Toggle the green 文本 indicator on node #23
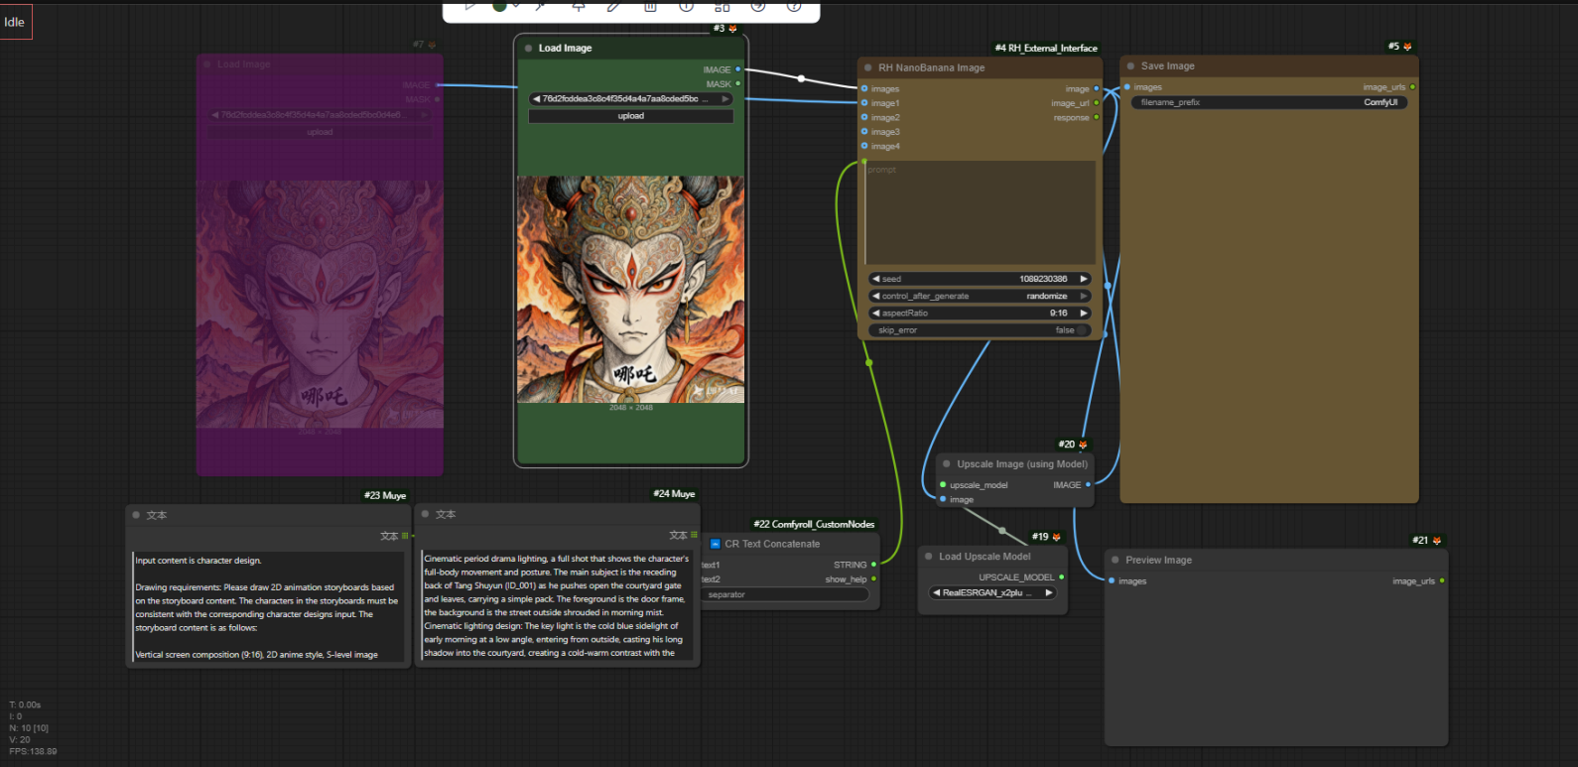Viewport: 1578px width, 767px height. [x=405, y=536]
